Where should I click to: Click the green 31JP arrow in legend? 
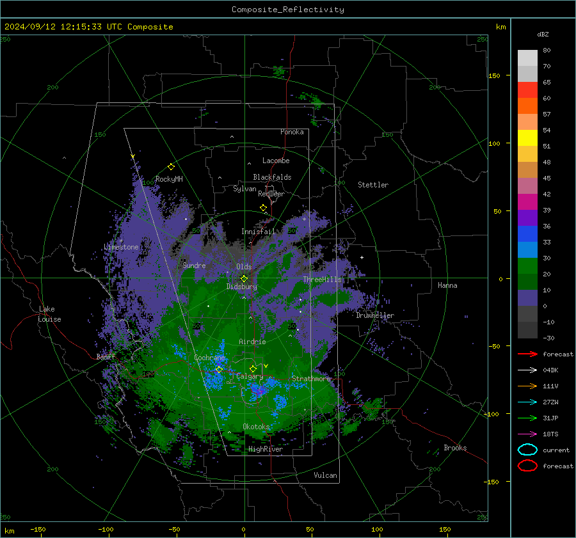click(x=527, y=418)
